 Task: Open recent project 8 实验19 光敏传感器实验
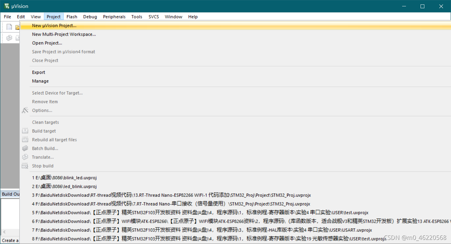(235, 239)
